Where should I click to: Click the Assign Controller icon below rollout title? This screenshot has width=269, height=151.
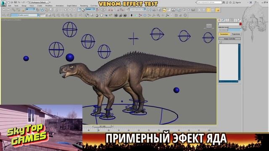coord(220,42)
